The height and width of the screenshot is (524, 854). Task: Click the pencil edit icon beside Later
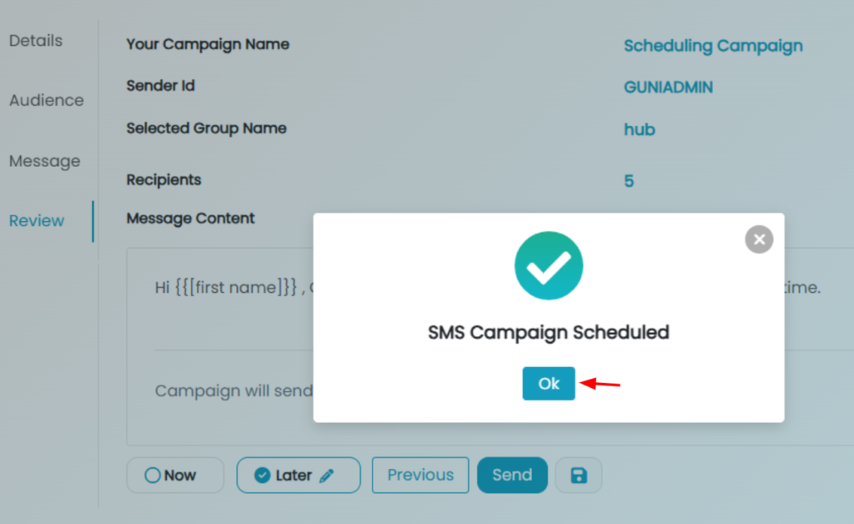click(326, 476)
